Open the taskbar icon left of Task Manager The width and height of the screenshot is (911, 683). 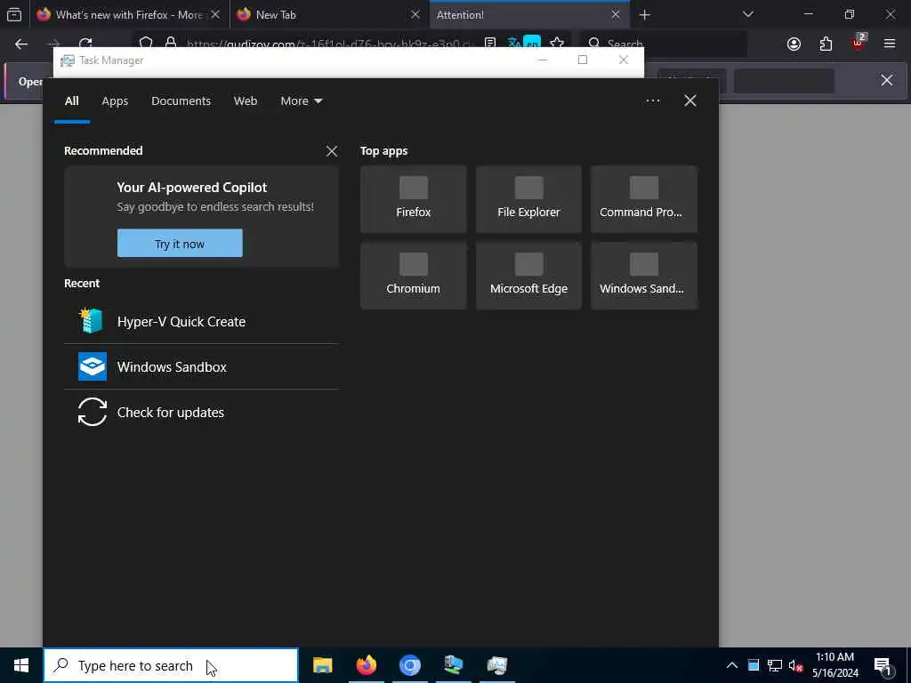point(453,665)
